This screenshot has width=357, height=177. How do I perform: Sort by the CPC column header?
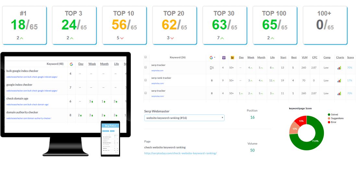tap(315, 57)
